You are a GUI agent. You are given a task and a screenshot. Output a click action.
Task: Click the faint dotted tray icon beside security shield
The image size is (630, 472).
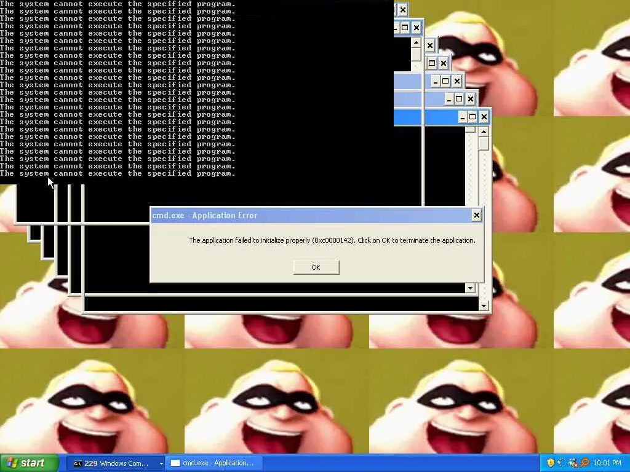click(562, 463)
